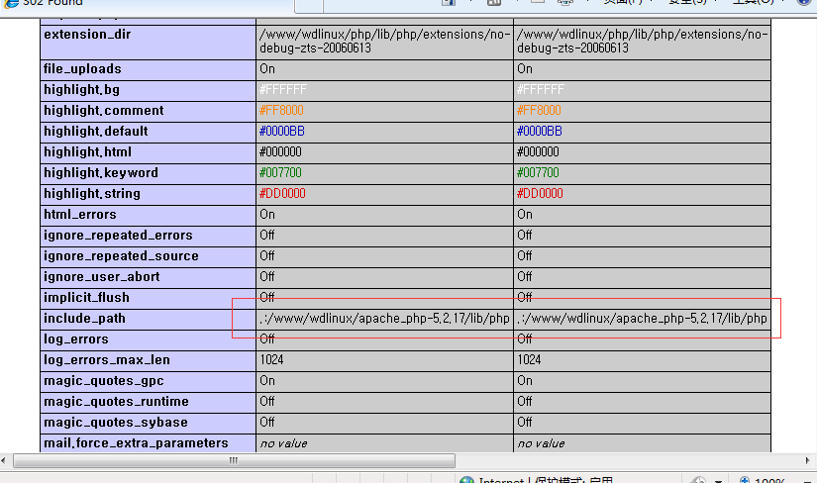Click the file_uploads directive name

pos(82,68)
